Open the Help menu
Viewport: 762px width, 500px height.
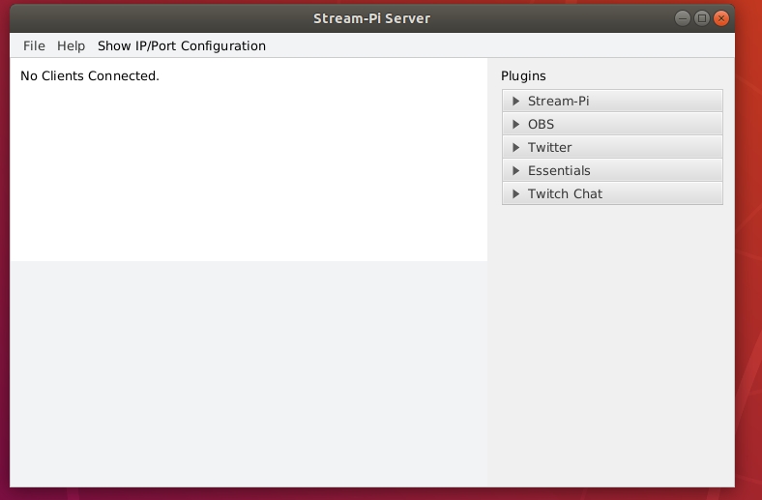tap(71, 45)
